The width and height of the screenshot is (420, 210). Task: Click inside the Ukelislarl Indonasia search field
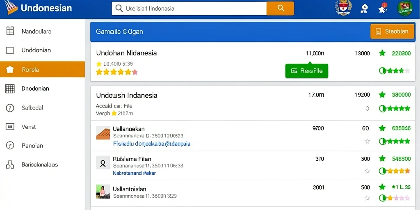click(x=189, y=8)
